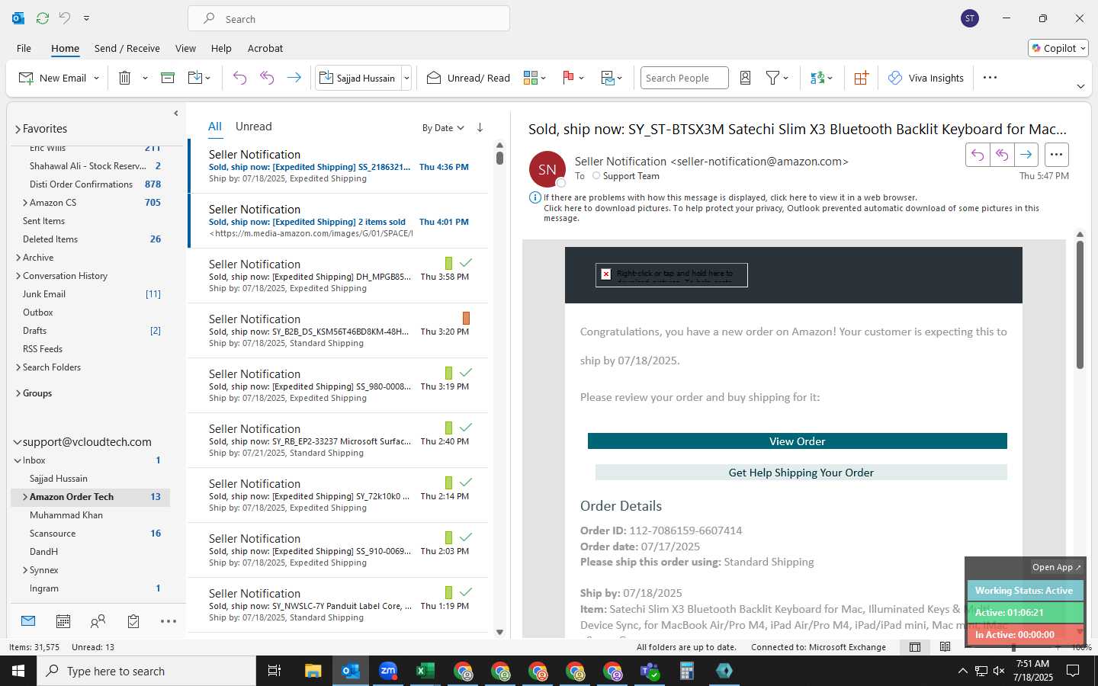Expand Conversation History folder

click(x=18, y=276)
